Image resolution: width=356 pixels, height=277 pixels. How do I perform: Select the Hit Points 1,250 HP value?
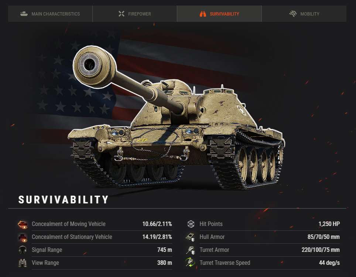[x=329, y=224]
